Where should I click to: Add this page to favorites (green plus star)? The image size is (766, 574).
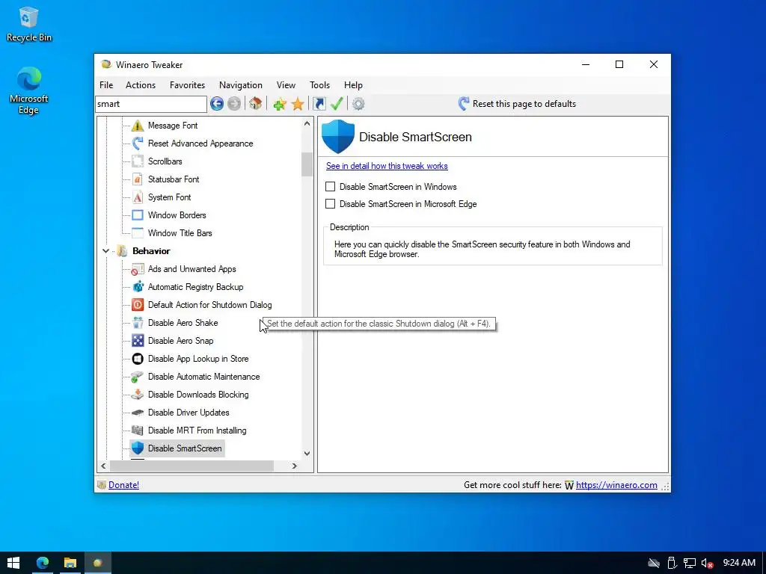(x=280, y=104)
